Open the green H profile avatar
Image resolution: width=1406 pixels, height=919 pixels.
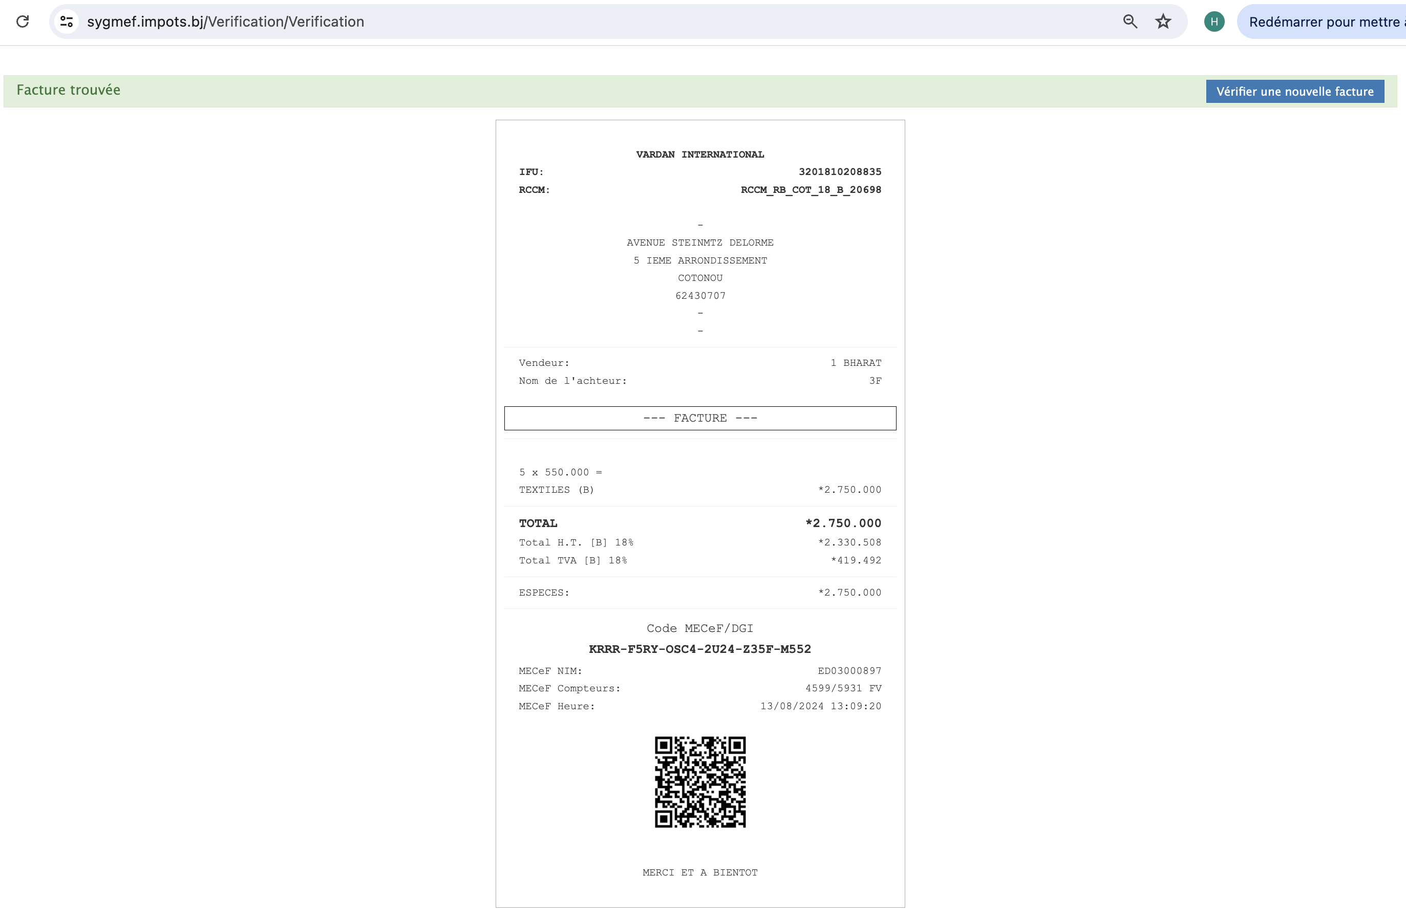point(1214,22)
